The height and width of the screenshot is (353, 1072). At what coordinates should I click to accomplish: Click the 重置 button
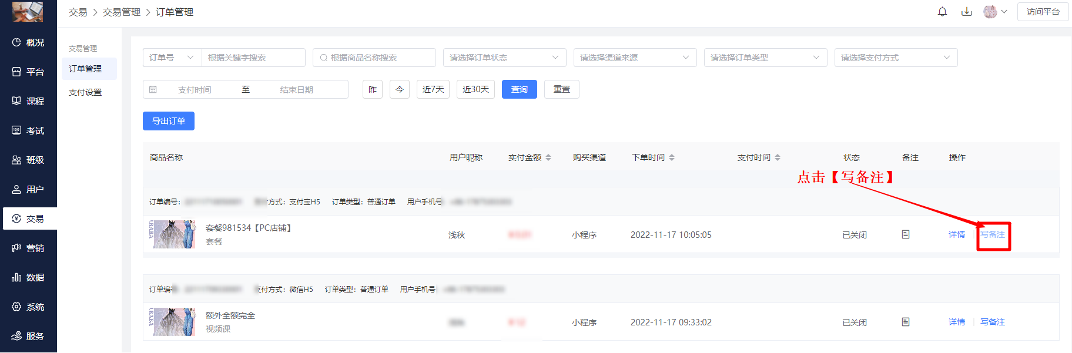(x=562, y=89)
